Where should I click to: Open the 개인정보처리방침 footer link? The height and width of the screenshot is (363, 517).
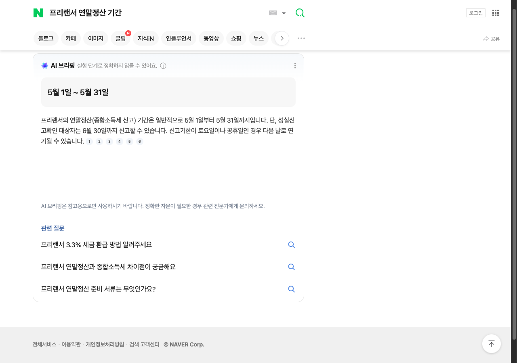(x=105, y=344)
